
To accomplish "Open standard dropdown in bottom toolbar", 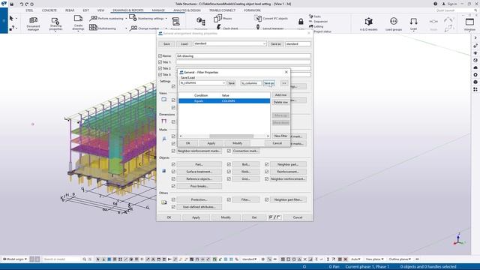I will coord(249,259).
